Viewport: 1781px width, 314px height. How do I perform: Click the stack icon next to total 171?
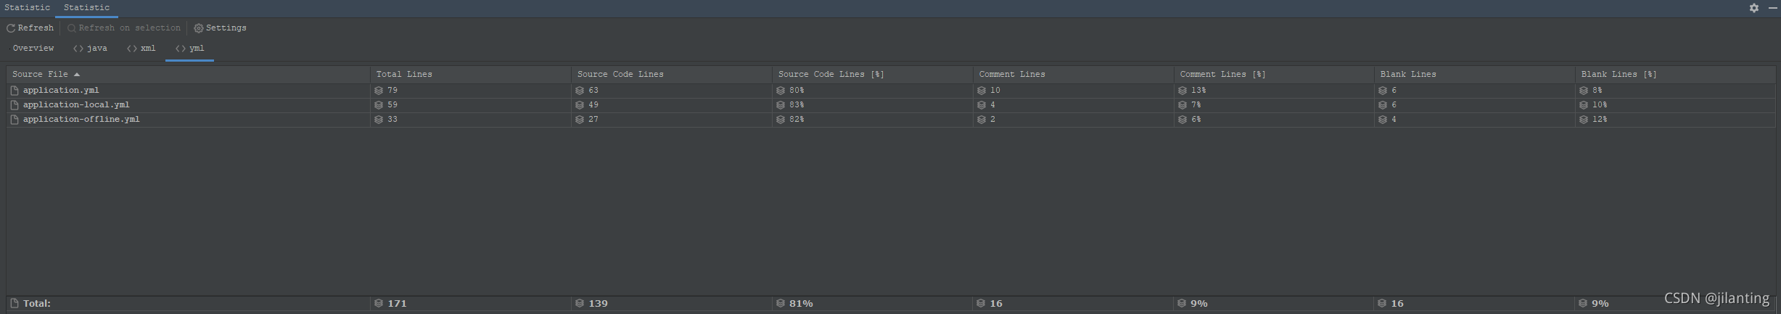[x=379, y=304]
